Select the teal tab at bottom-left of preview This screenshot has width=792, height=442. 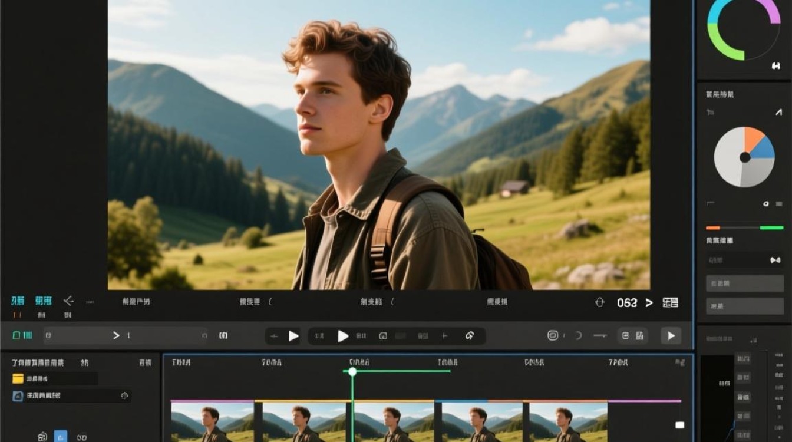point(18,301)
